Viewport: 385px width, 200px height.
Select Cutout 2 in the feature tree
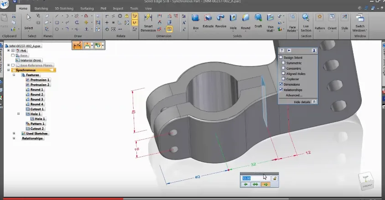click(35, 128)
